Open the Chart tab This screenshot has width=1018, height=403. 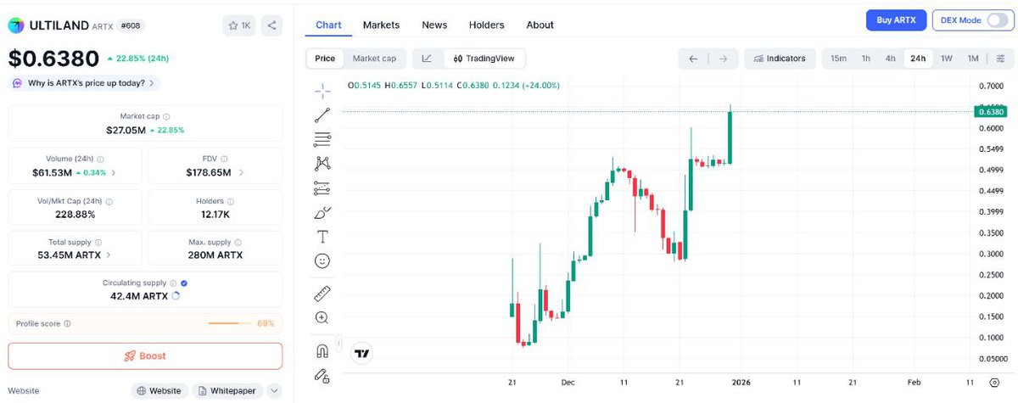pyautogui.click(x=328, y=25)
